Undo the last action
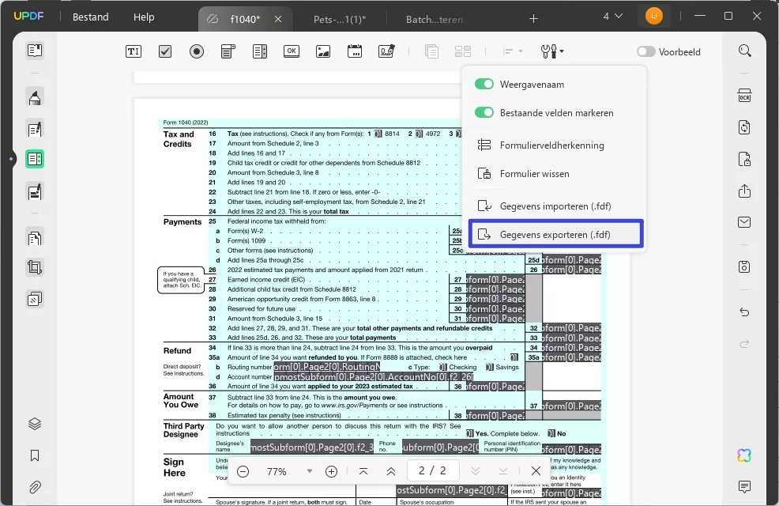The image size is (779, 506). point(744,312)
